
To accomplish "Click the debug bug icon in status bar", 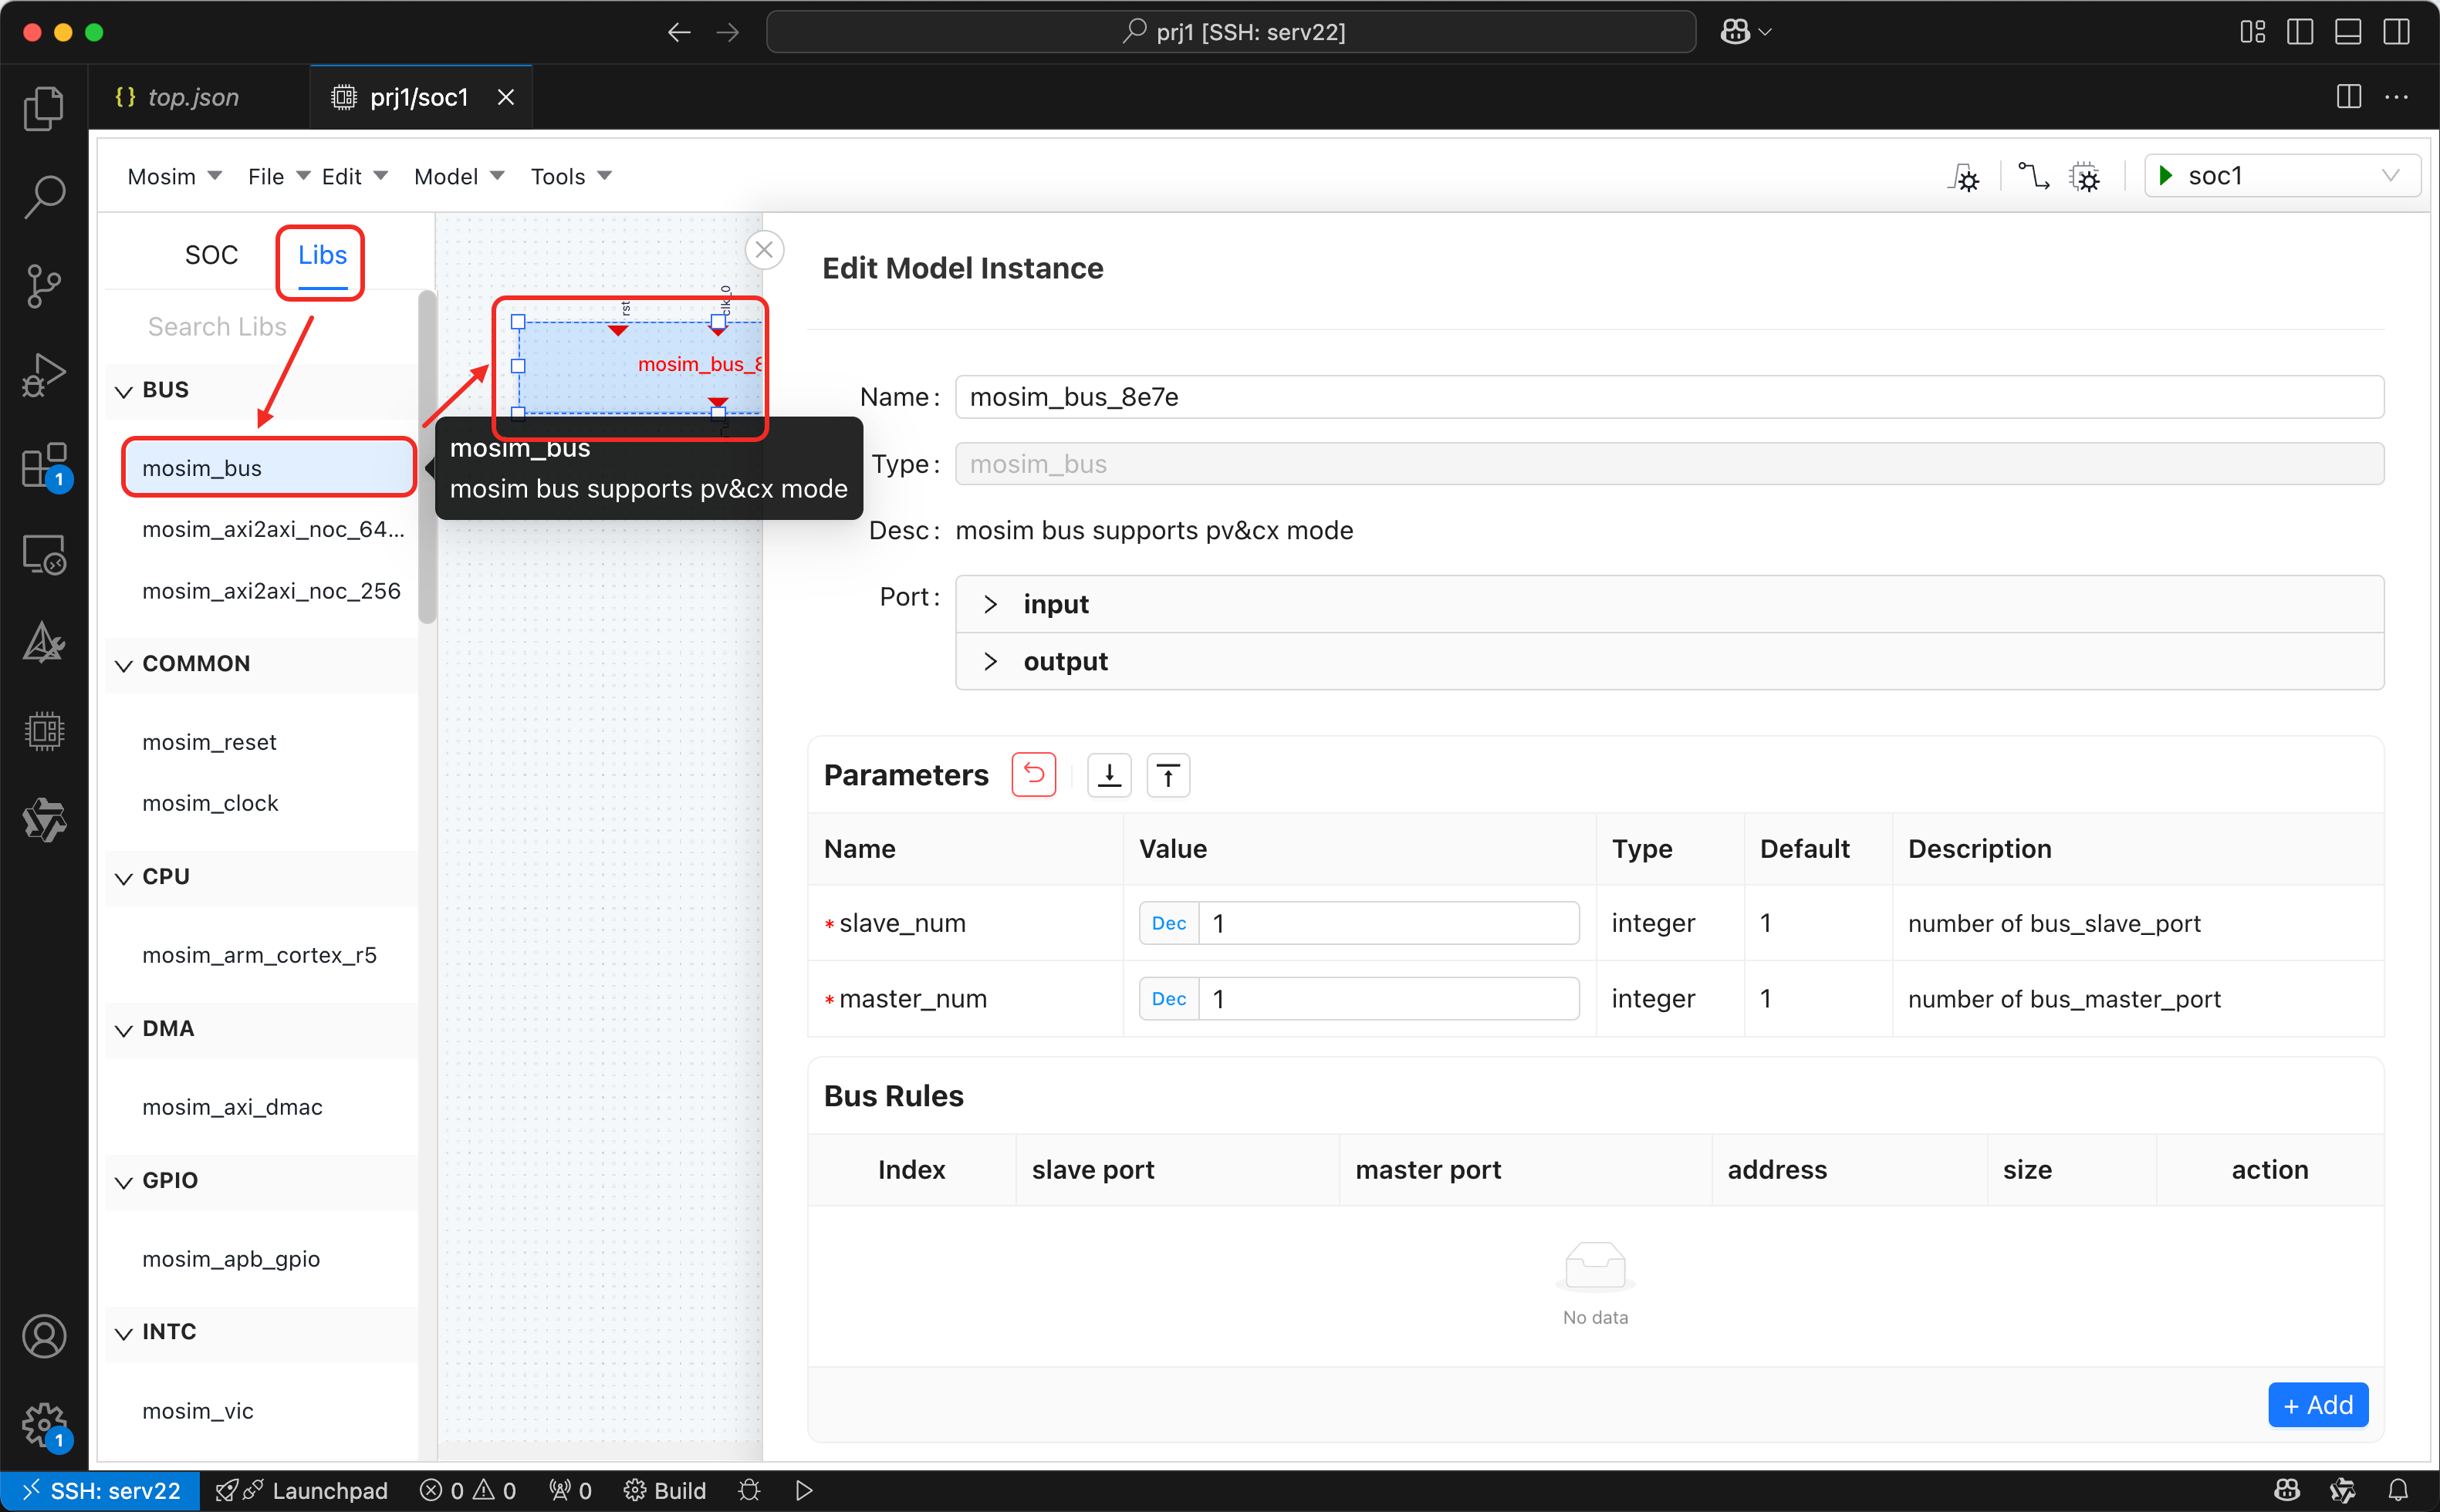I will [x=749, y=1490].
